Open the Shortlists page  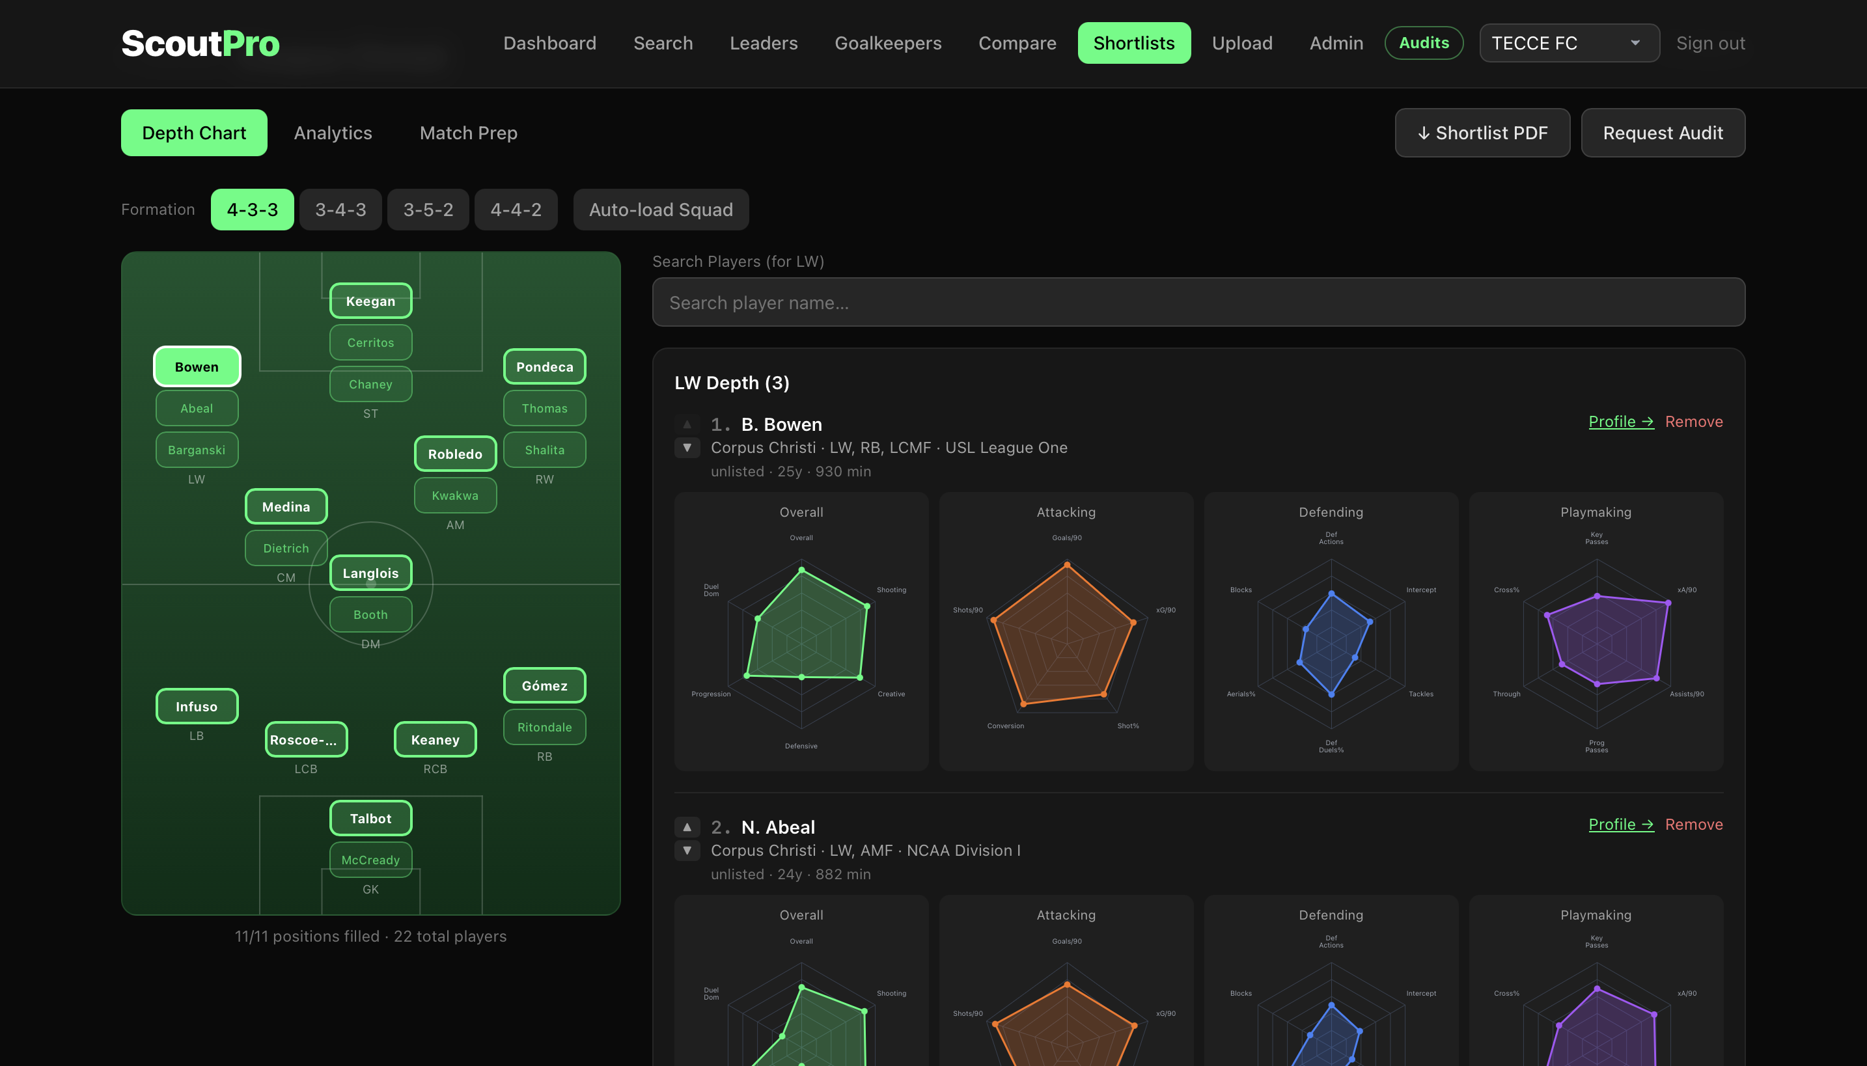point(1134,43)
